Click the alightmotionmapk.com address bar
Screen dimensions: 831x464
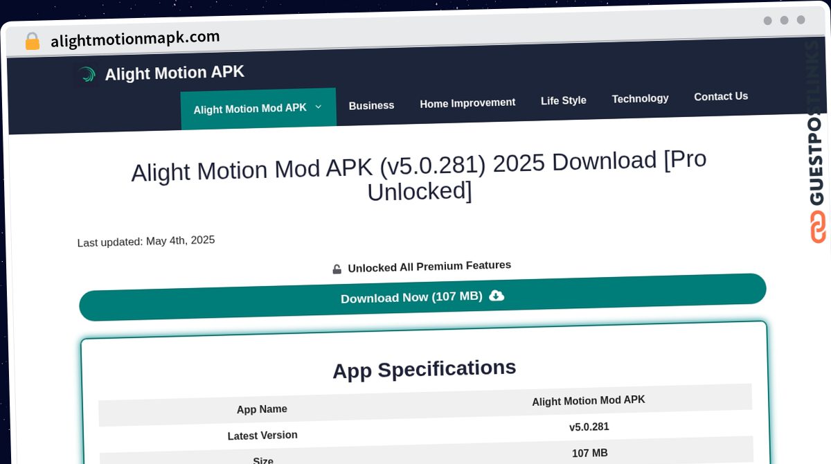135,39
